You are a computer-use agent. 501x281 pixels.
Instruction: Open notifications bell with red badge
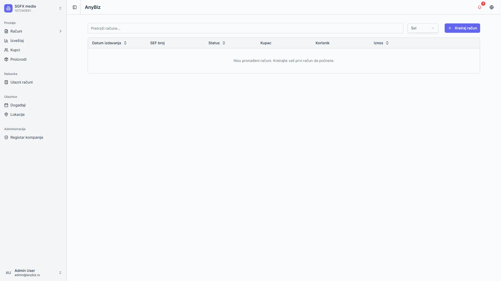click(x=480, y=7)
